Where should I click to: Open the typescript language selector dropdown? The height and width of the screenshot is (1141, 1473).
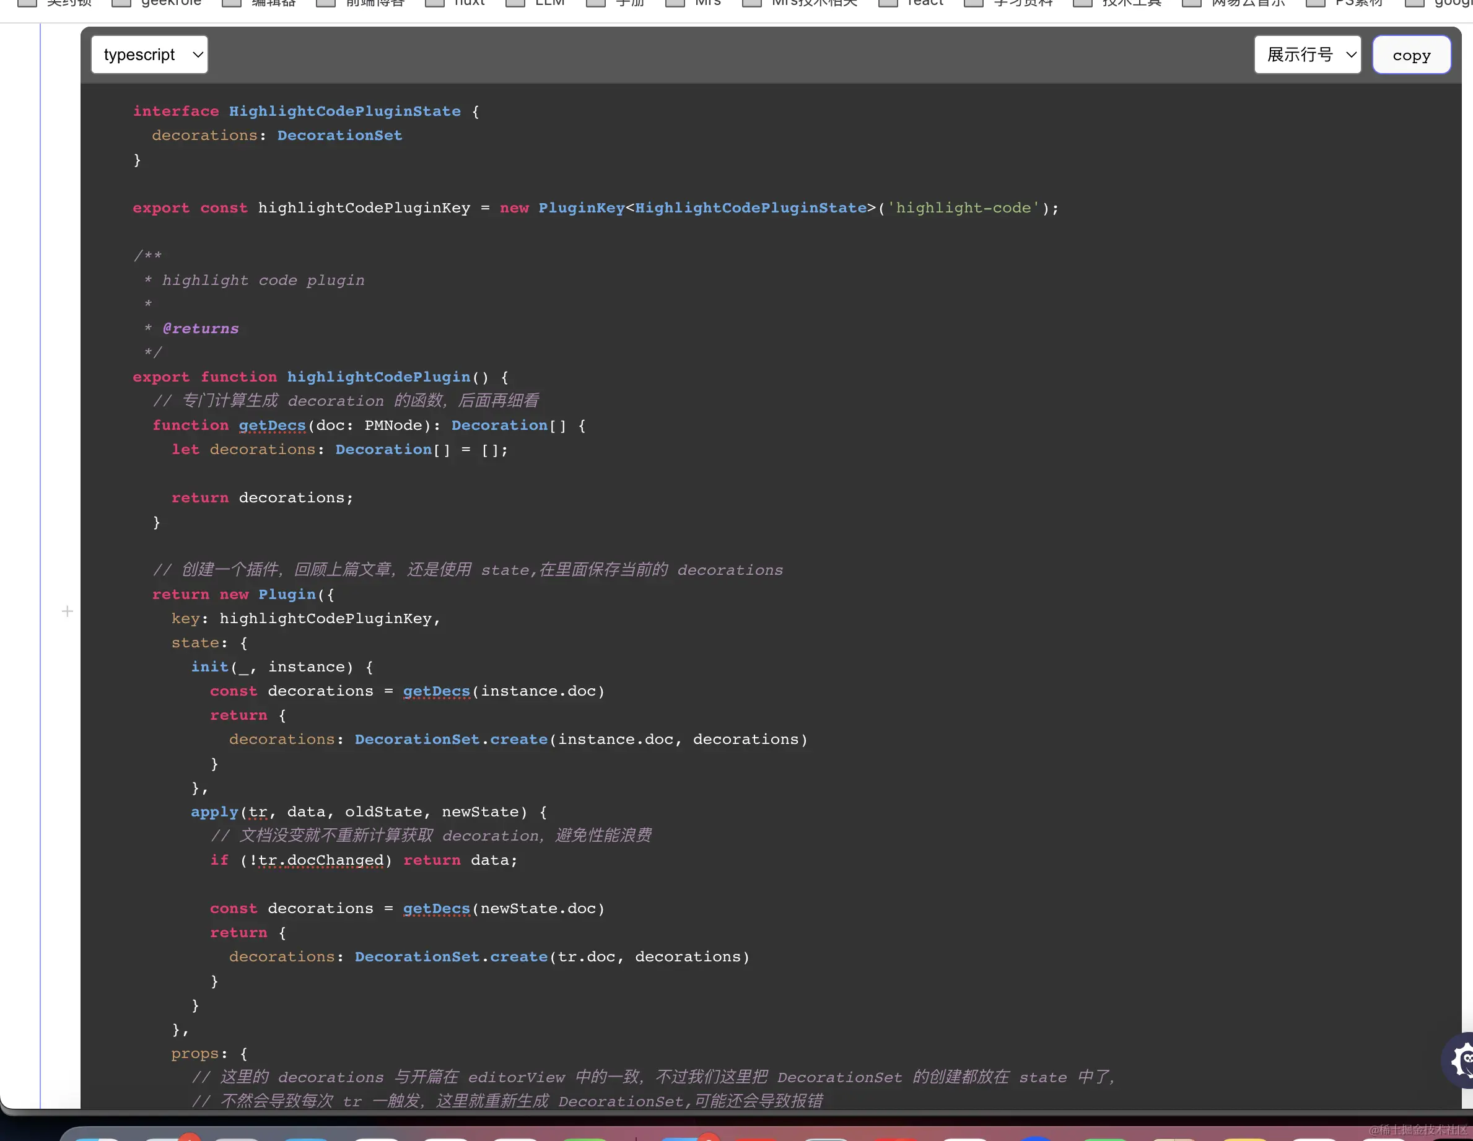coord(149,55)
